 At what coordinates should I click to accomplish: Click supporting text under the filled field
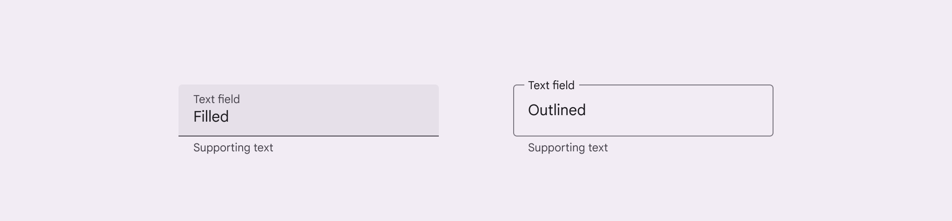point(233,148)
